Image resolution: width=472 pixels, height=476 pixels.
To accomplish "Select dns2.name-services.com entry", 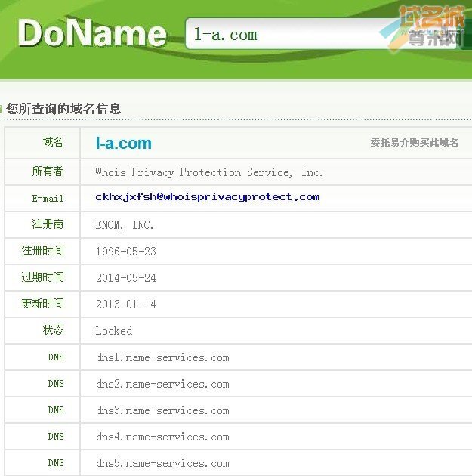I will [x=162, y=384].
